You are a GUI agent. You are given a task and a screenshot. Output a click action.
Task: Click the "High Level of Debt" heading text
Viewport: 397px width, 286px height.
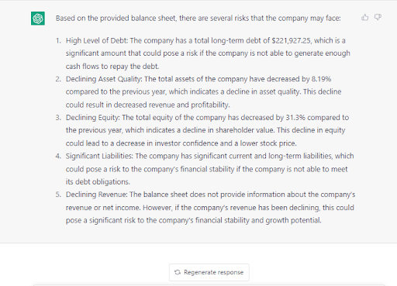[x=97, y=40]
